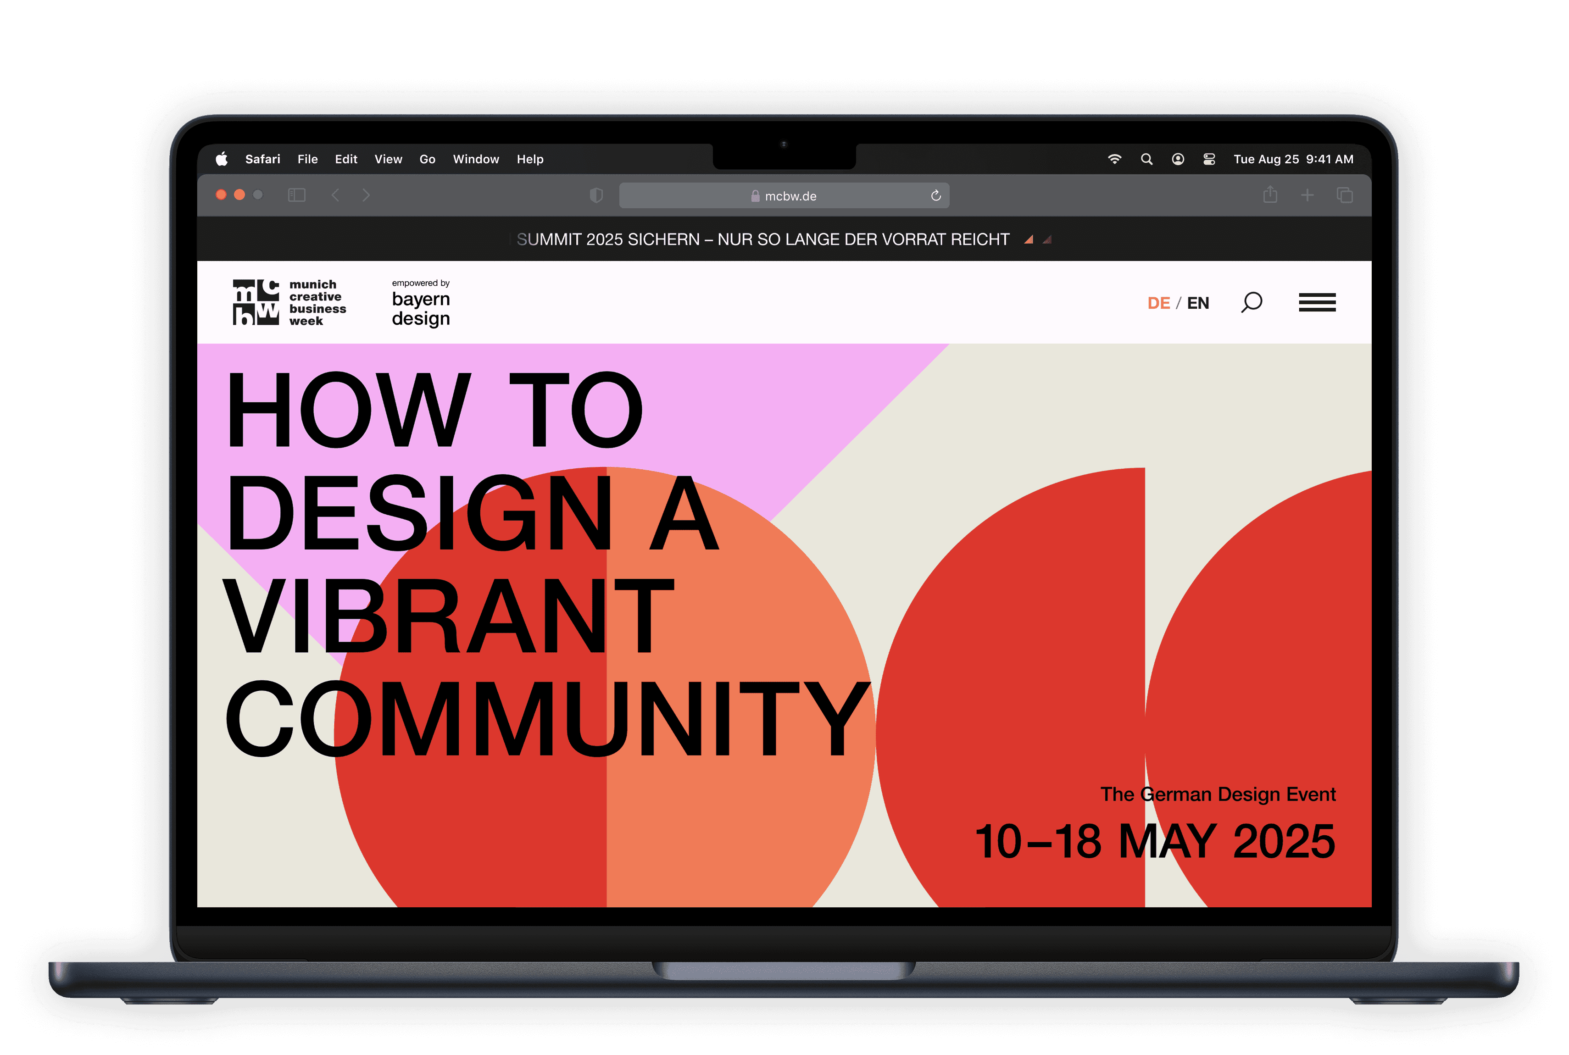1569x1055 pixels.
Task: Reload the mcbw.de page
Action: click(x=935, y=196)
